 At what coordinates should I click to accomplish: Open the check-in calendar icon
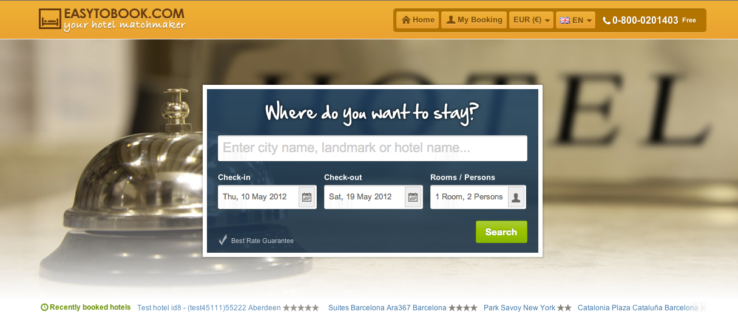(306, 197)
